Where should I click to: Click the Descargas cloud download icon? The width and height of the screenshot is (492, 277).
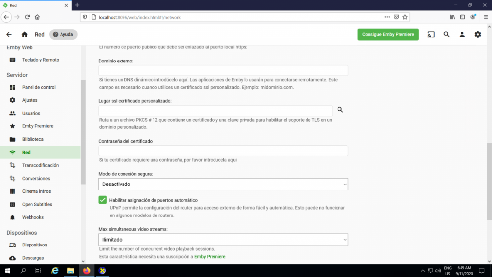13,258
